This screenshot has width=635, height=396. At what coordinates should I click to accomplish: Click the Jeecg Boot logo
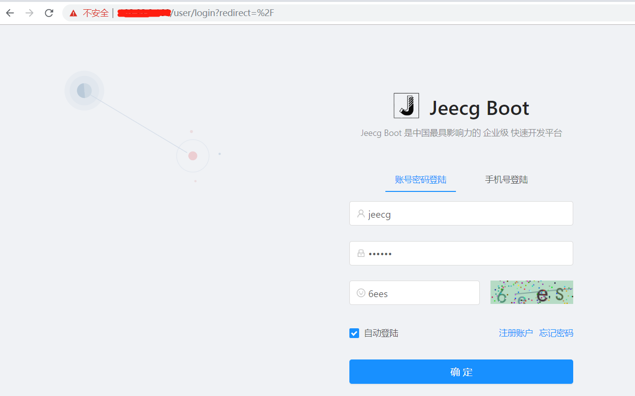coord(406,105)
